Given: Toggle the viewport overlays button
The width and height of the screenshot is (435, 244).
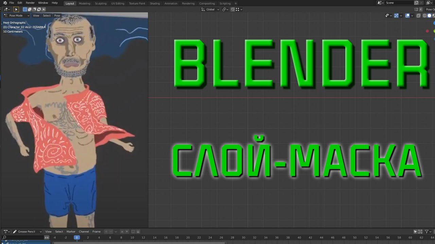Looking at the screenshot, I should coord(407,16).
